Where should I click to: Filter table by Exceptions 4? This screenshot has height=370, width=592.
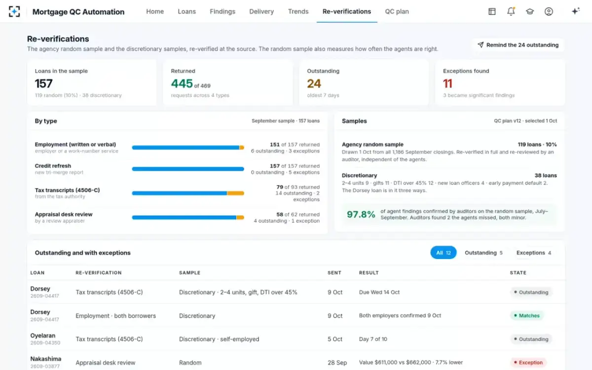534,253
